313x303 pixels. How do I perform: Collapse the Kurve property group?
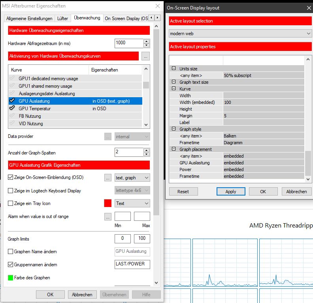(x=173, y=88)
